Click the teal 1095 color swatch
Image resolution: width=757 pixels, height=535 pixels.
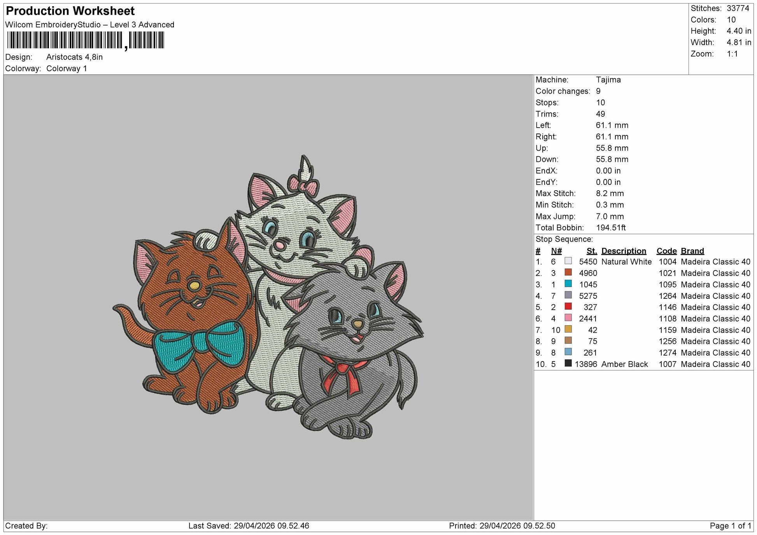tap(568, 284)
